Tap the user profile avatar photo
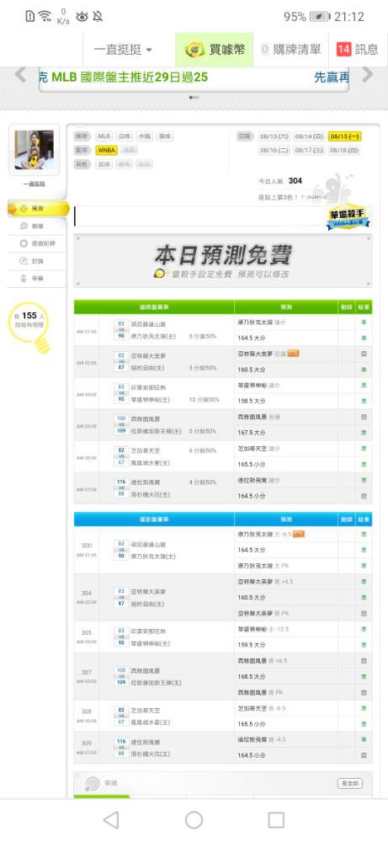Image resolution: width=388 pixels, height=842 pixels. (x=34, y=151)
